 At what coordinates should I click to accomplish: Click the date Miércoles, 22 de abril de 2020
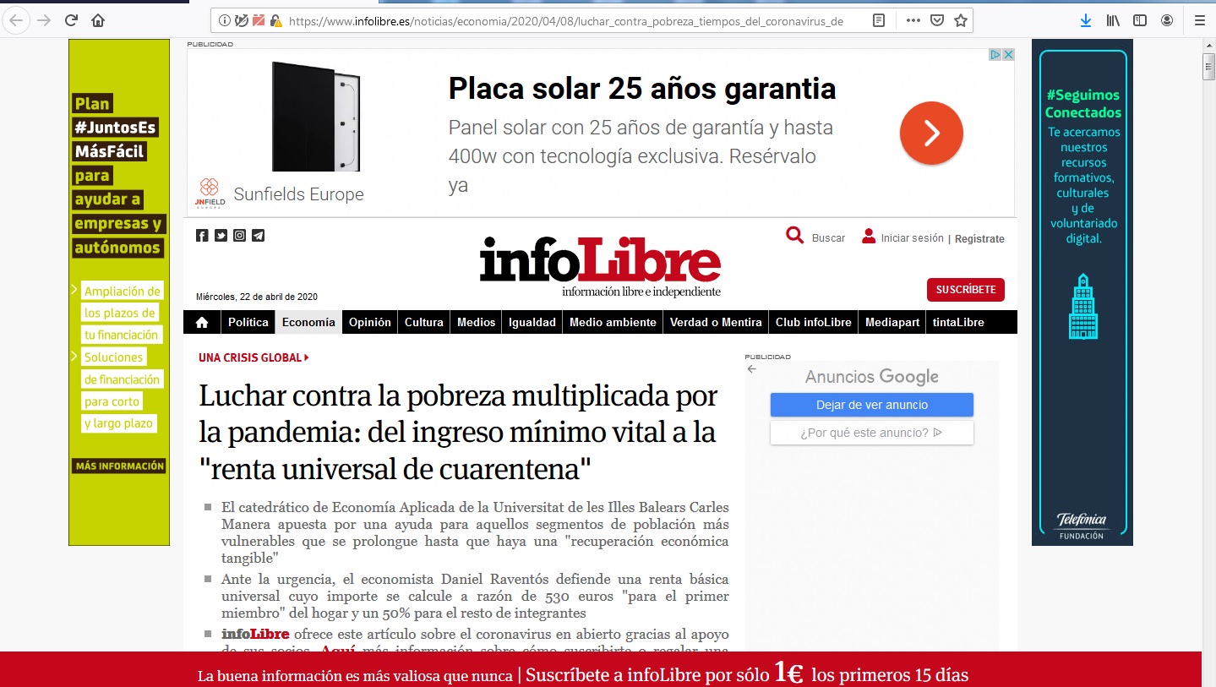click(x=257, y=297)
